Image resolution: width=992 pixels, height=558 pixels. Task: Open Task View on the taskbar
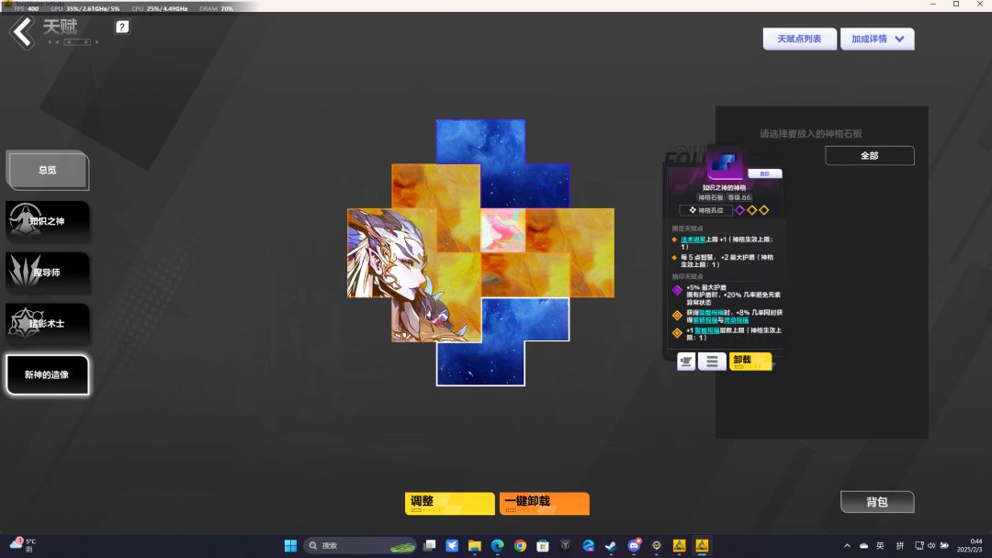point(430,545)
